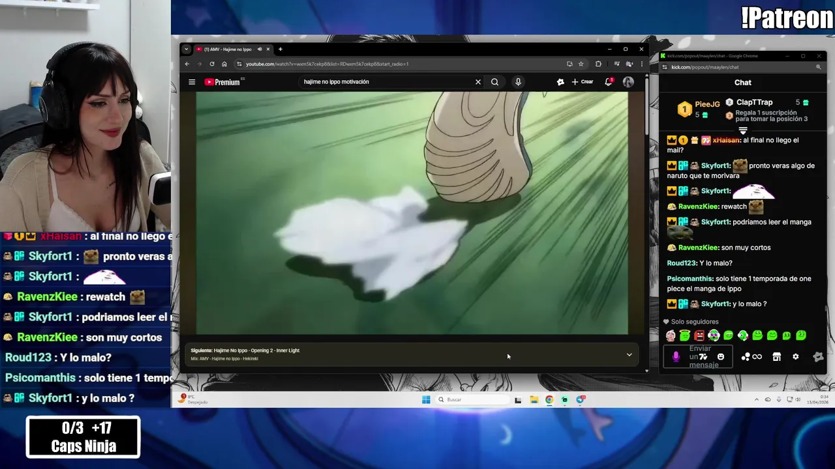
Task: Mute the tab via speaker icon
Action: (x=260, y=49)
